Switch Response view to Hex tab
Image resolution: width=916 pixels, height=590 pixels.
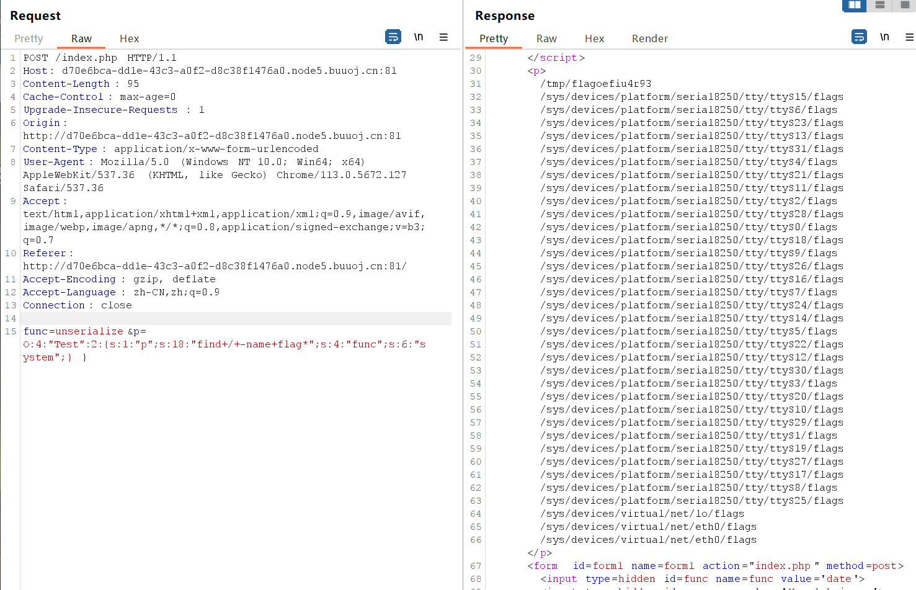(594, 38)
